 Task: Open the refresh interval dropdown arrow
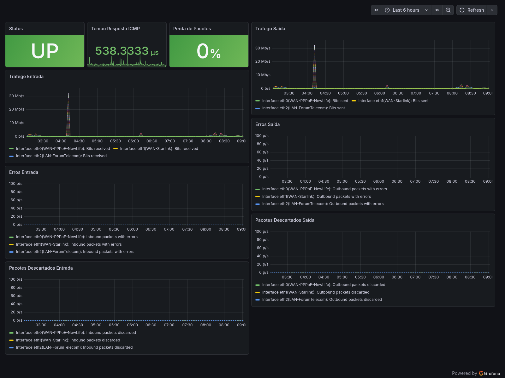[x=492, y=10]
